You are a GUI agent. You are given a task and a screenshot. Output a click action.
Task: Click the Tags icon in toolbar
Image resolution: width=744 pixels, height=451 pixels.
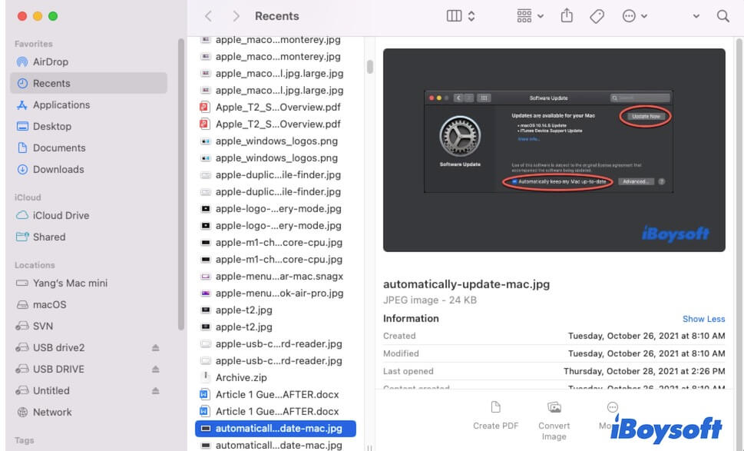pos(597,16)
